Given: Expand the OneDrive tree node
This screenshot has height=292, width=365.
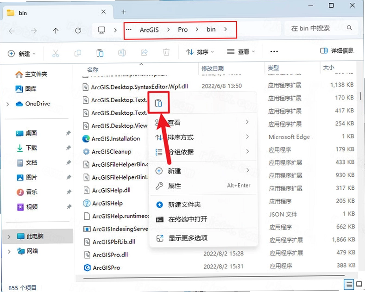Looking at the screenshot, I should pyautogui.click(x=8, y=104).
